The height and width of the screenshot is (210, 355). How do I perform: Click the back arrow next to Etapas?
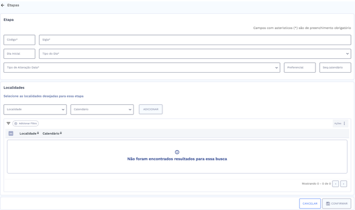tap(3, 6)
